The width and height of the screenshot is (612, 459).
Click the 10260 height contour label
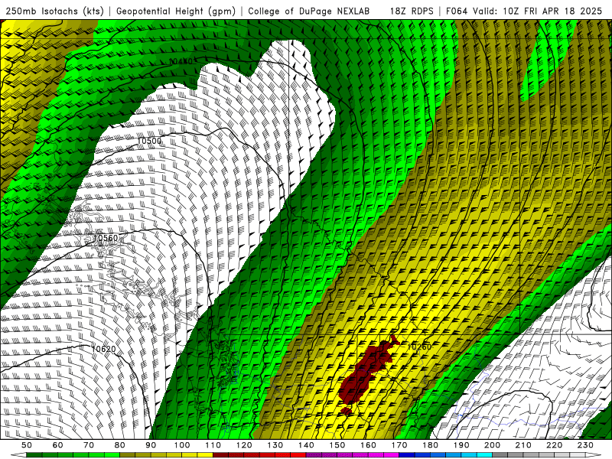pyautogui.click(x=419, y=347)
